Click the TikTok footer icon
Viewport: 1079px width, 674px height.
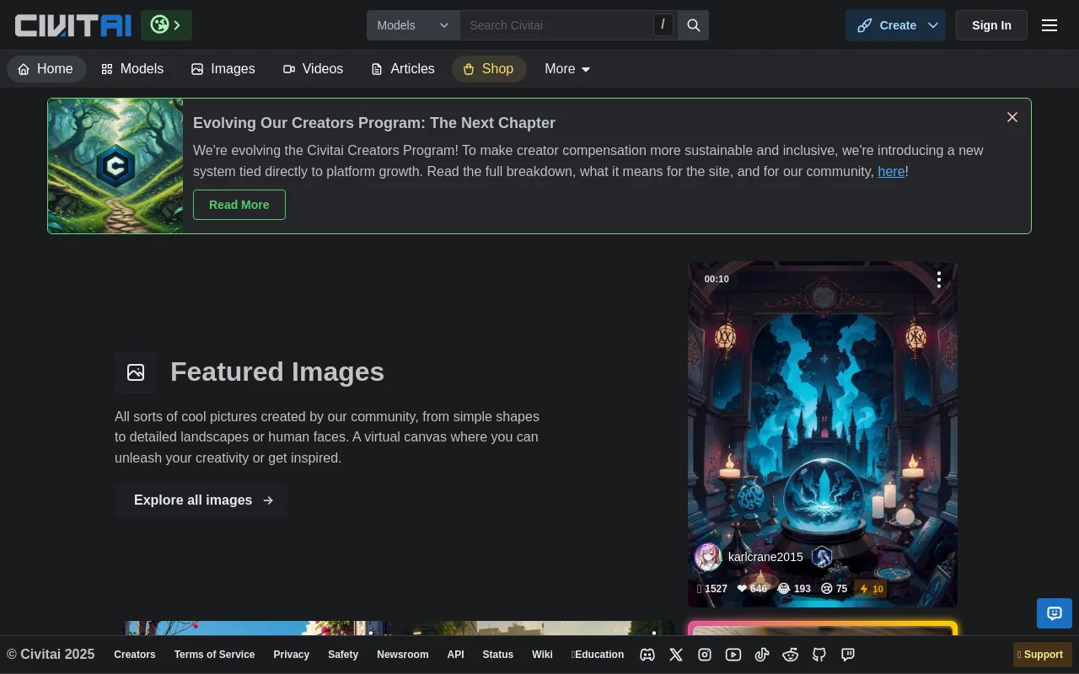[762, 655]
